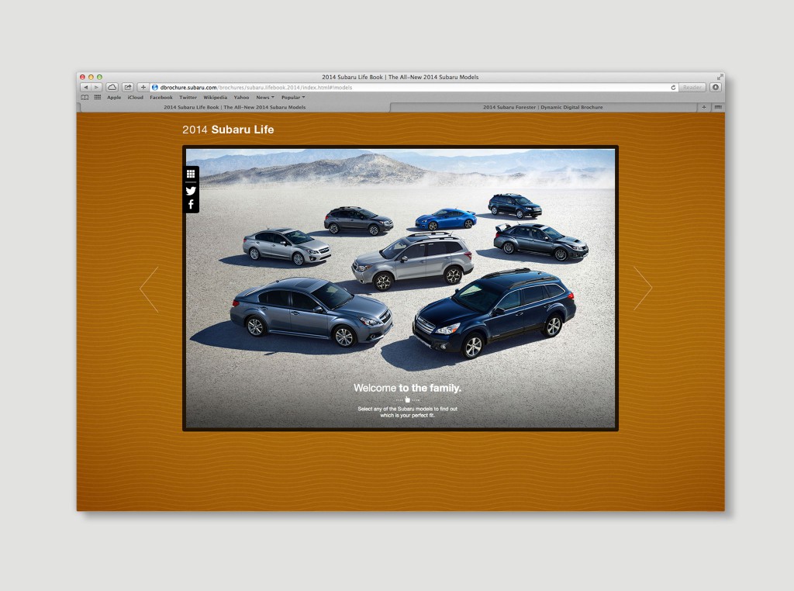794x591 pixels.
Task: Click the Share toolbar icon
Action: (128, 88)
